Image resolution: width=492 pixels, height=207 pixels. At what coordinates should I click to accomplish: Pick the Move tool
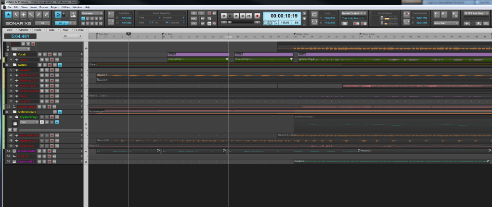tap(24, 15)
